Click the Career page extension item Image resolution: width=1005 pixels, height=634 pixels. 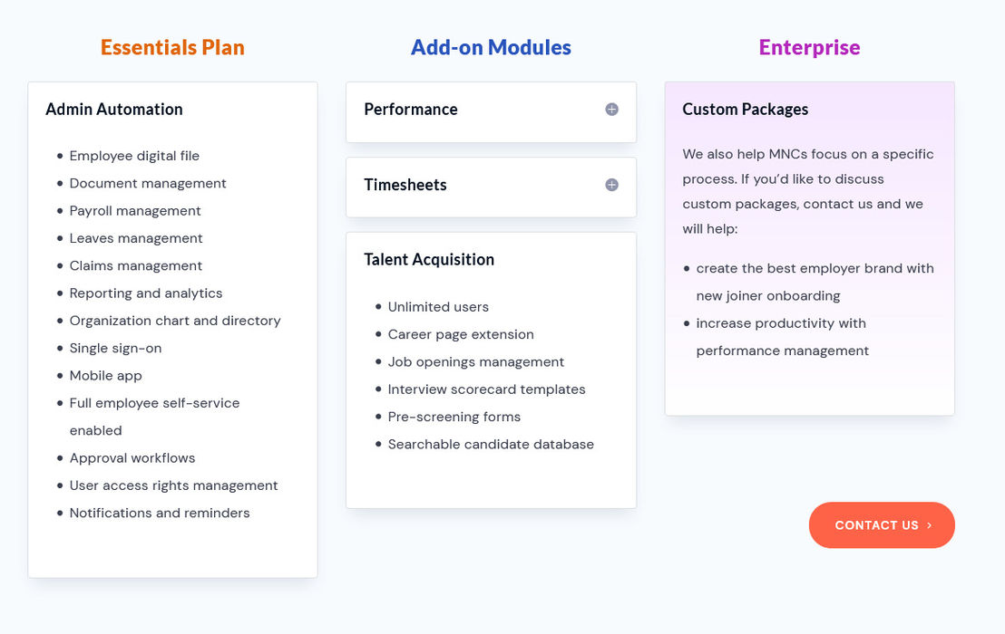[461, 334]
